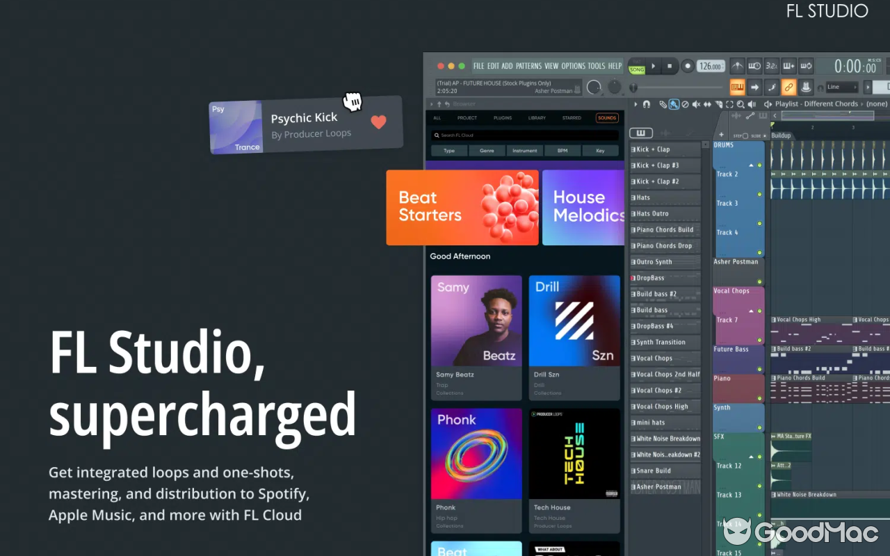Select the metronome icon in the toolbar
This screenshot has height=556, width=890.
click(x=737, y=65)
